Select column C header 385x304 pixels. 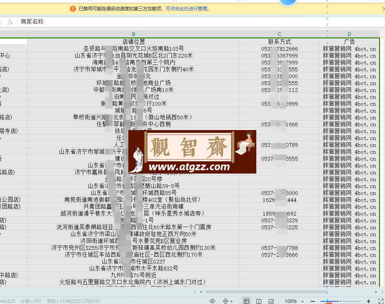[x=280, y=34]
